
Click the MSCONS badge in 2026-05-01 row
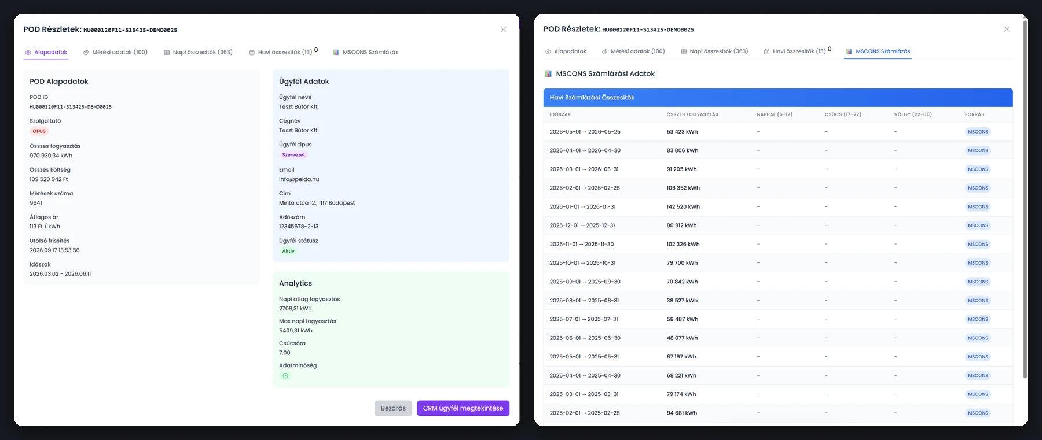click(978, 132)
